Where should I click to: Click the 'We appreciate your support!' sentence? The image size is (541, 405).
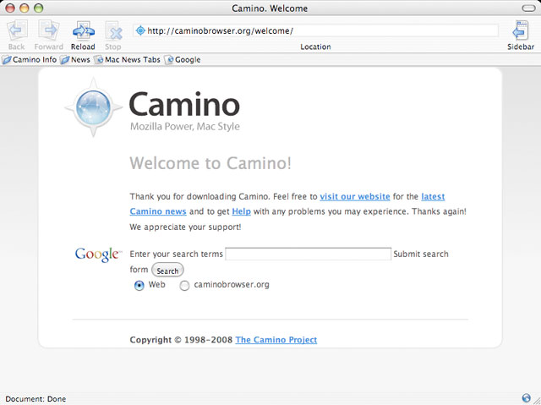pos(185,227)
